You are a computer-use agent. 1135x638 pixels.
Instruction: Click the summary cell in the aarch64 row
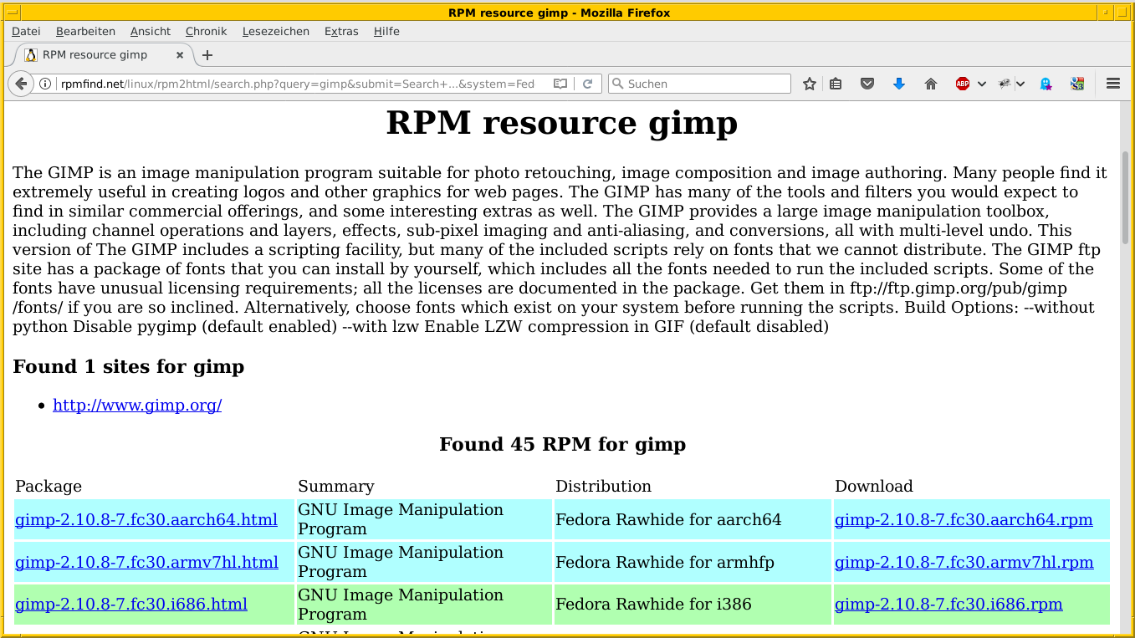click(x=424, y=520)
